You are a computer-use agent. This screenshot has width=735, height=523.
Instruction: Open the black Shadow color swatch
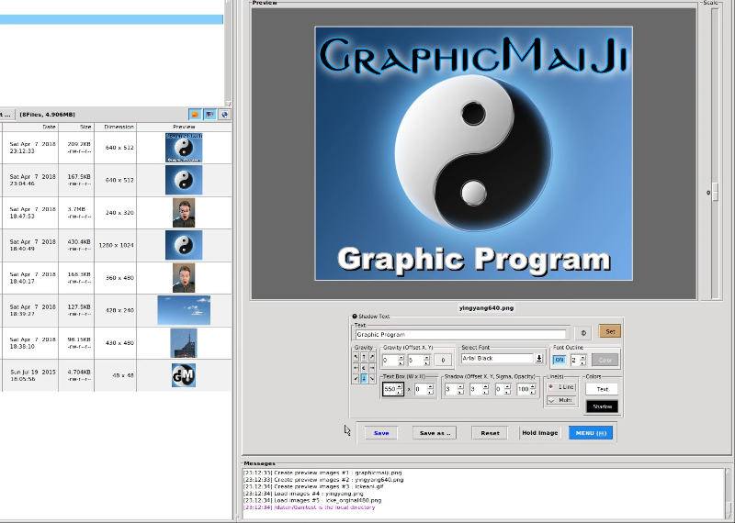tap(603, 406)
